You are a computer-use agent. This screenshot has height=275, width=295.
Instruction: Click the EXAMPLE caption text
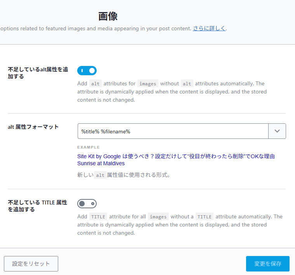[x=88, y=147]
